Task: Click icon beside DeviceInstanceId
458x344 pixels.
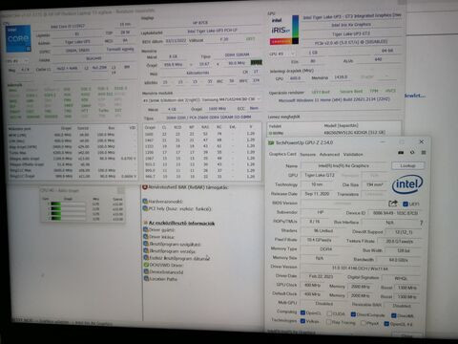Action: [x=146, y=271]
